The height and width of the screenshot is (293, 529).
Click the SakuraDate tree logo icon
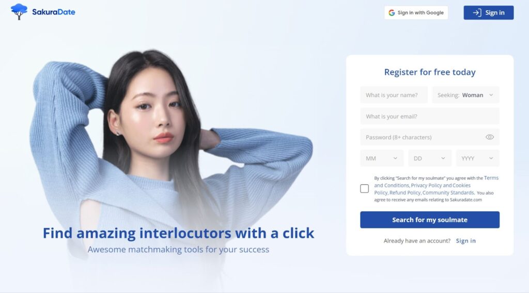pyautogui.click(x=19, y=12)
